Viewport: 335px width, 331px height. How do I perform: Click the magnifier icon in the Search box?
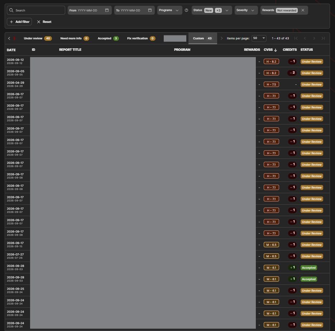tap(11, 10)
